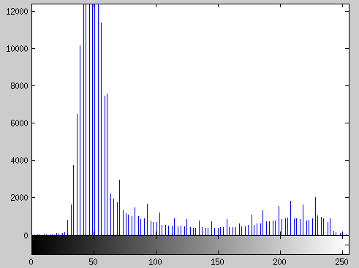Click the histogram bar peaking near 10000

coord(80,140)
